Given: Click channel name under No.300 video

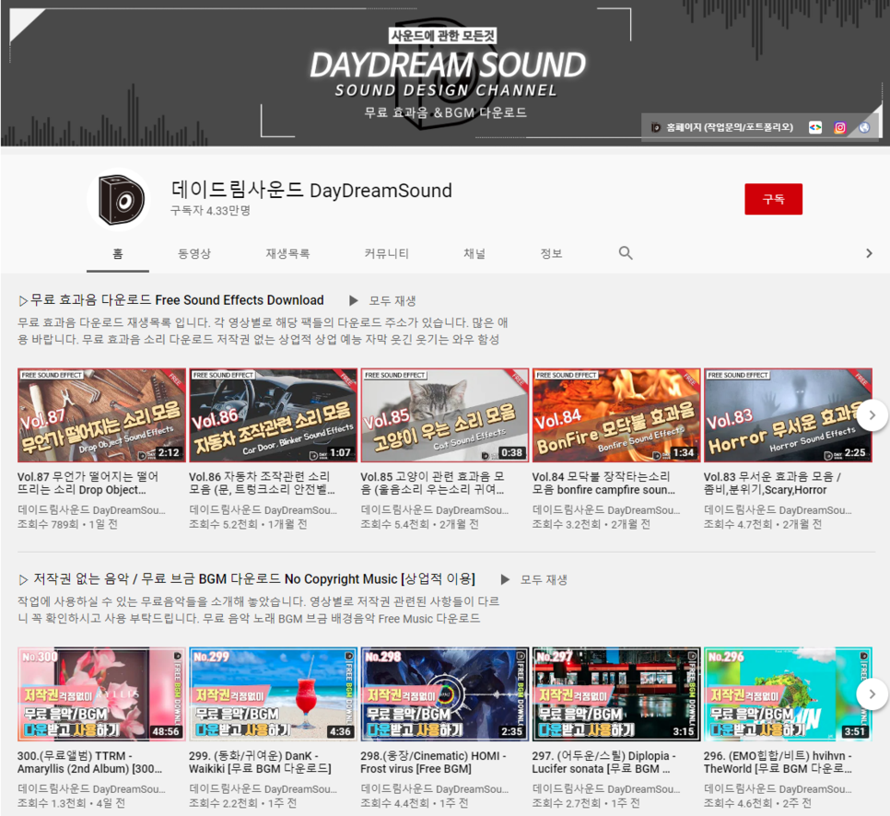Looking at the screenshot, I should [x=91, y=788].
